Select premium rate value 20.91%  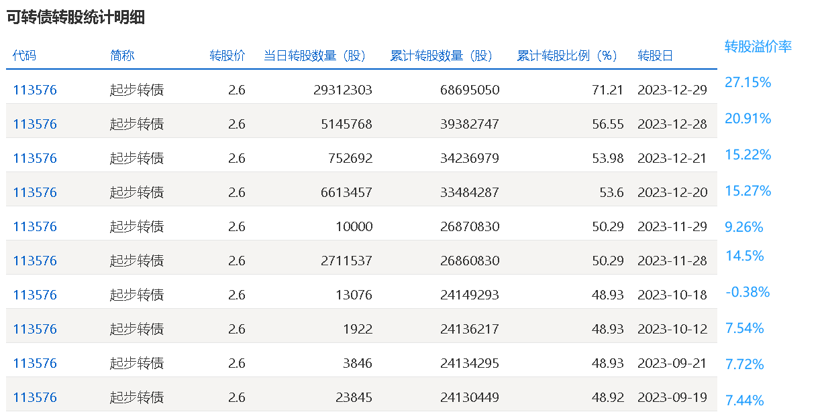[748, 119]
